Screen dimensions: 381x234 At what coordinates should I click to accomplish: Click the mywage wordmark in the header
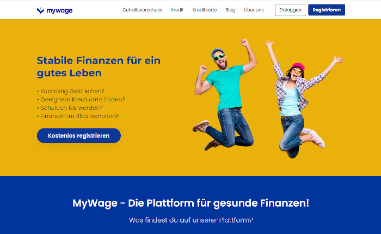click(59, 11)
